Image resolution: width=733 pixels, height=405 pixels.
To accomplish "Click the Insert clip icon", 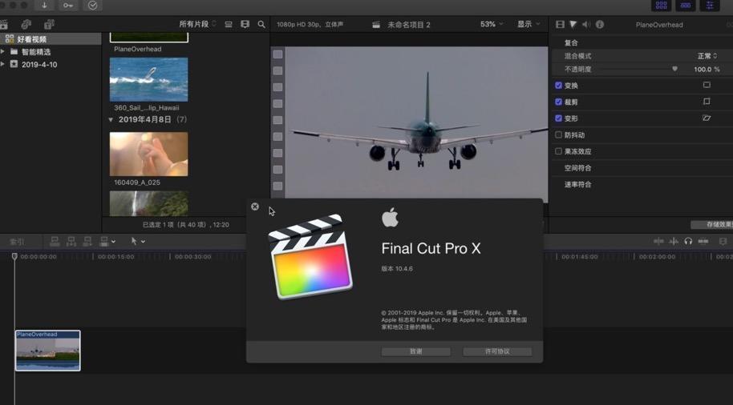I will coord(71,241).
